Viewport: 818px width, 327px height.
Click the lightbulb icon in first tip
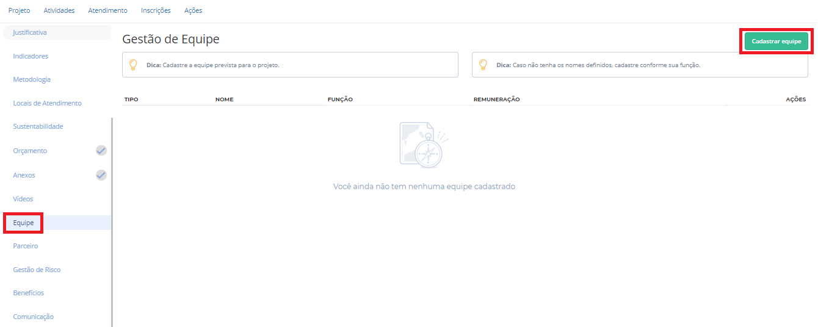point(133,65)
